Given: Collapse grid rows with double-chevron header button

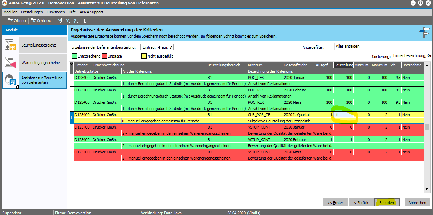Looking at the screenshot, I should [71, 65].
